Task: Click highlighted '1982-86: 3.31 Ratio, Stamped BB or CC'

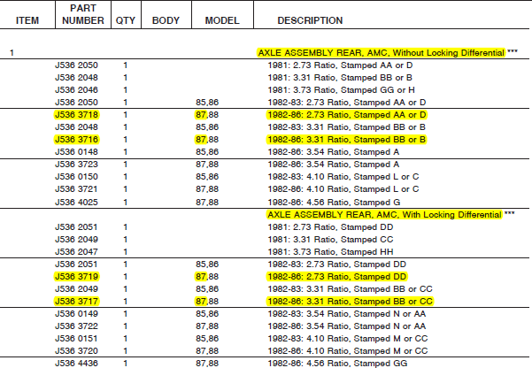Action: 351,301
